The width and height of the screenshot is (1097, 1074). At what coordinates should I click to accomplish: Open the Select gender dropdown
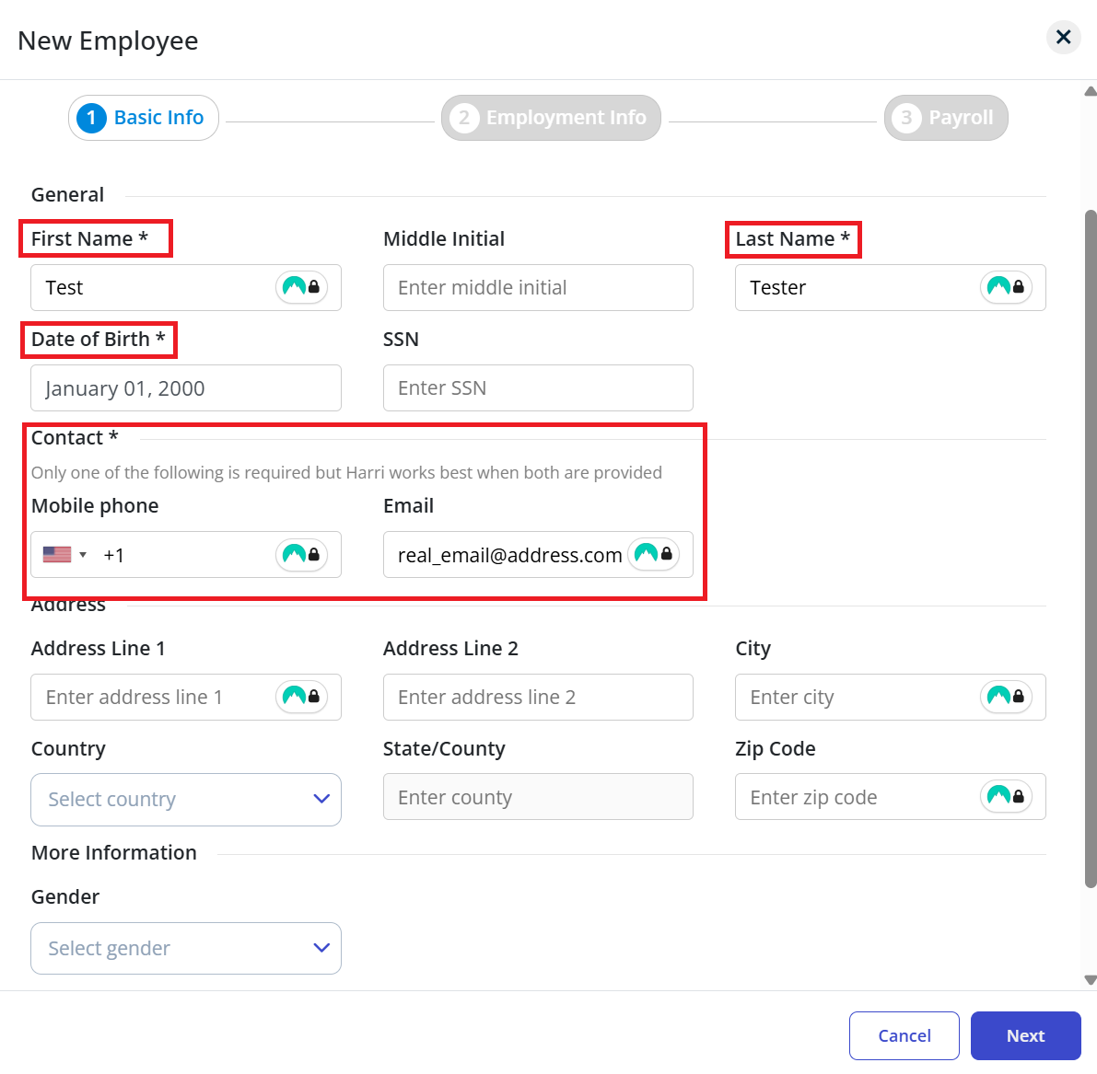[186, 948]
